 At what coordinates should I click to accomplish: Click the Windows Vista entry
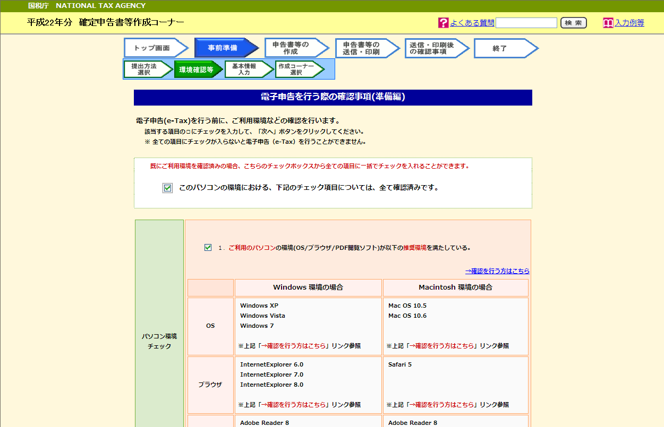pyautogui.click(x=262, y=316)
